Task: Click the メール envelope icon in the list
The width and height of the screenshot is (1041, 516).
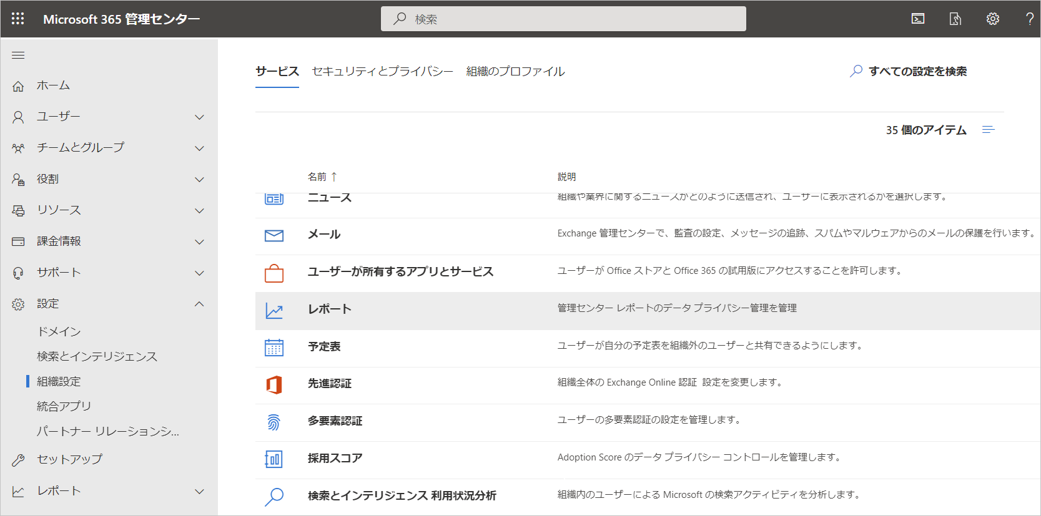Action: (274, 235)
